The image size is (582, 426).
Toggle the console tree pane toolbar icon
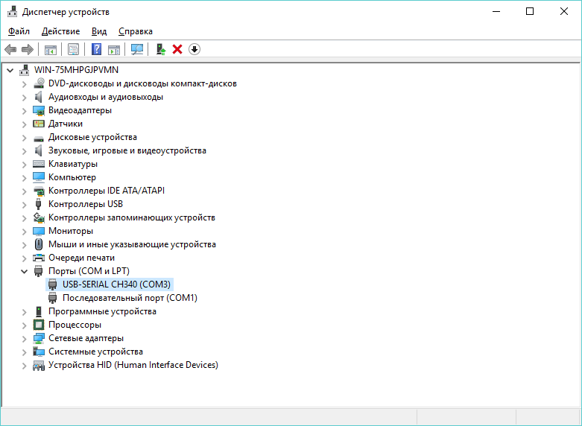(51, 49)
